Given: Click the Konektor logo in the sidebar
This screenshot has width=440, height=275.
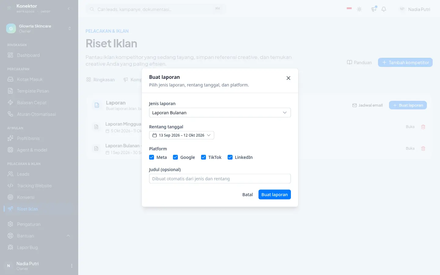Looking at the screenshot, I should [x=9, y=8].
